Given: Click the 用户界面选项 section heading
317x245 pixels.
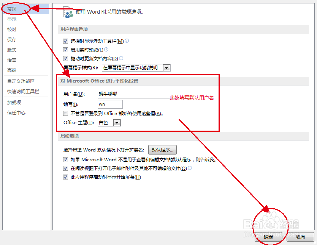Looking at the screenshot, I should (x=74, y=29).
